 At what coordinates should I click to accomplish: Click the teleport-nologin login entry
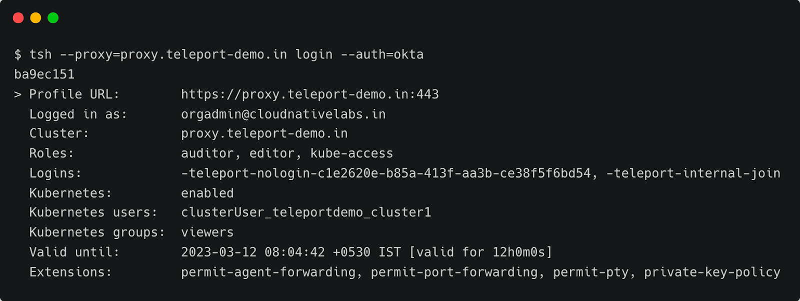[x=385, y=173]
